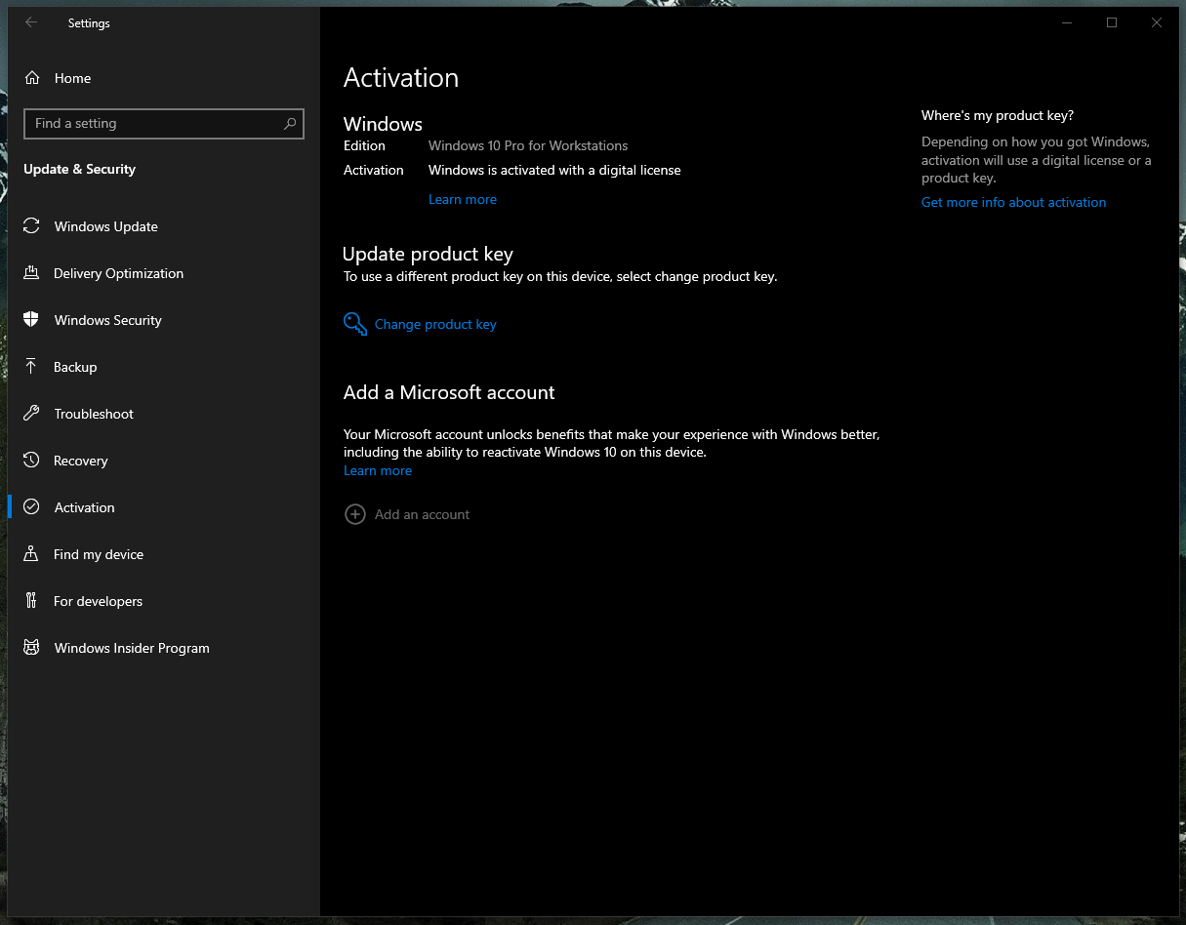Click the Windows Update sync icon
The height and width of the screenshot is (925, 1186).
pos(32,226)
